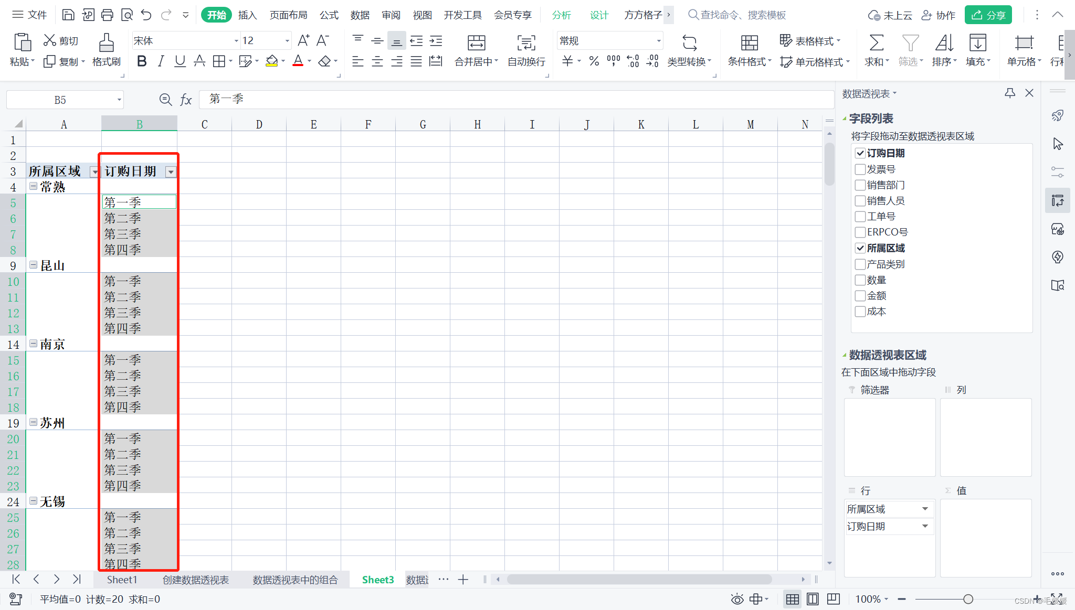Screen dimensions: 1075x610
Task: Click the Cut (剪切) scissors icon
Action: (x=50, y=40)
